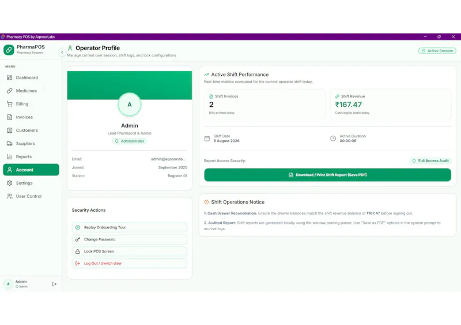Restore the Pharmacy POS window size
Screen dimensions: 461x325
tap(439, 37)
